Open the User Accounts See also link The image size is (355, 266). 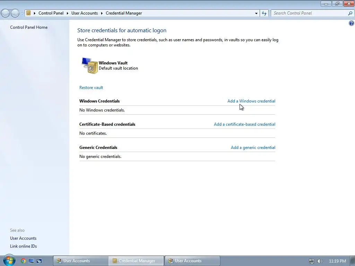(x=23, y=238)
